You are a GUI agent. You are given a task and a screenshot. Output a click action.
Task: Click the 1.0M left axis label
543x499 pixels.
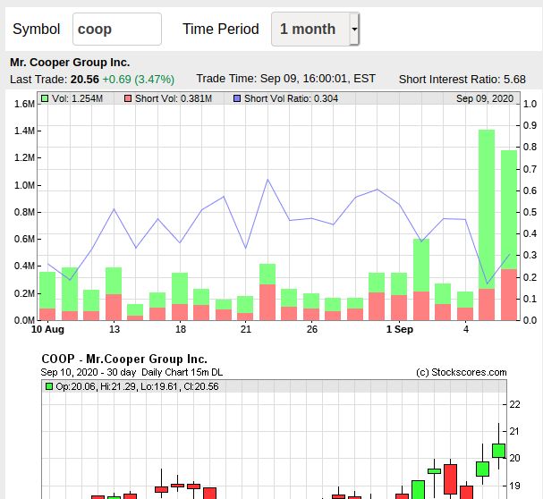pyautogui.click(x=24, y=185)
